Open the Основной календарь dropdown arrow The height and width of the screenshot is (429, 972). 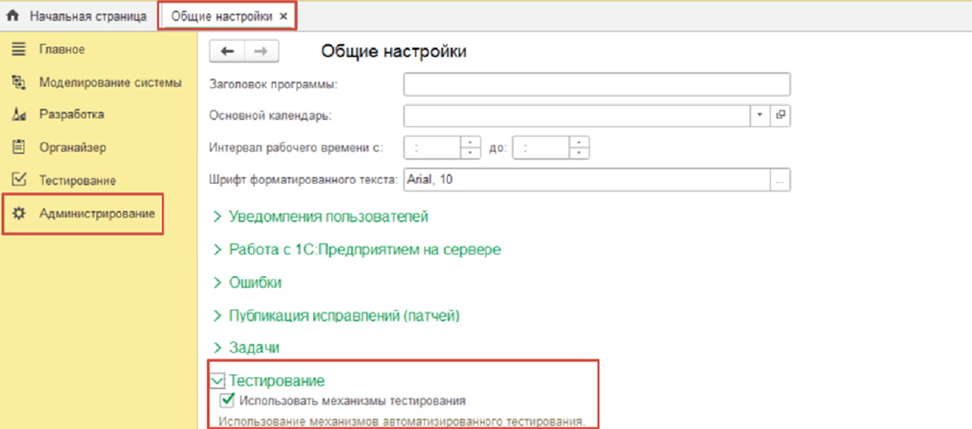click(x=760, y=115)
